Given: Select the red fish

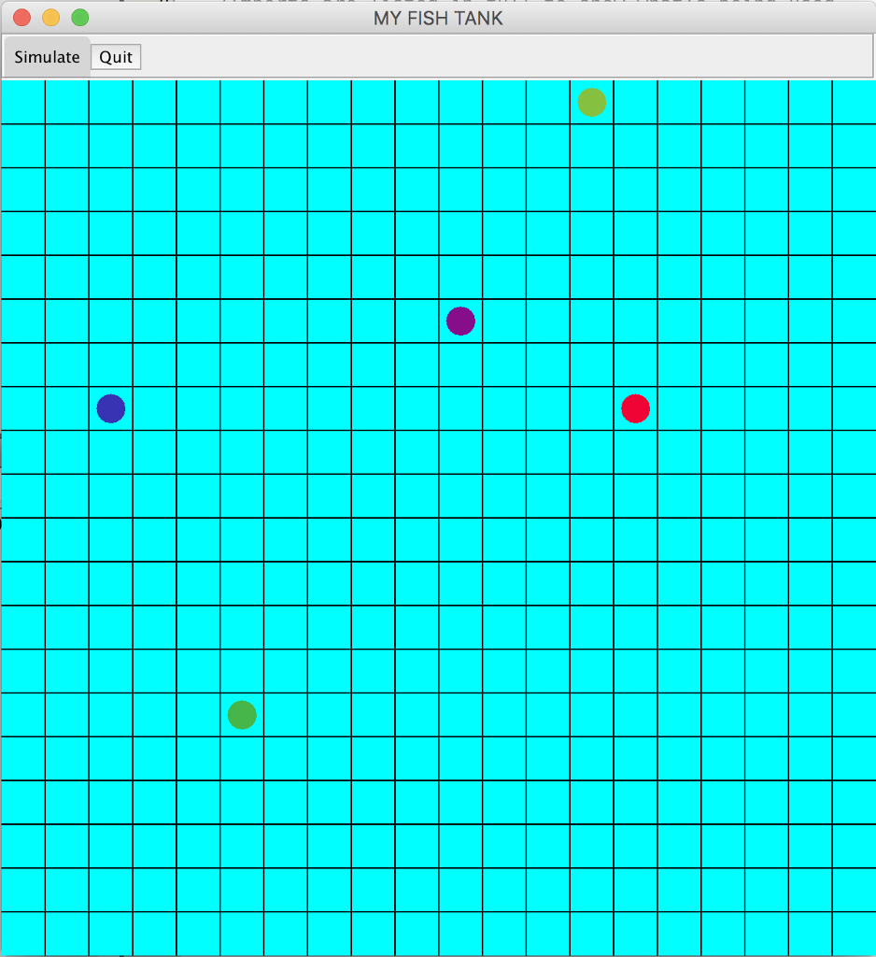Looking at the screenshot, I should point(635,407).
